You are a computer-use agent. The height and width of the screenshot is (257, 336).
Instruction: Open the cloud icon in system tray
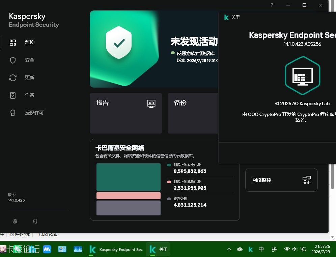(x=240, y=249)
